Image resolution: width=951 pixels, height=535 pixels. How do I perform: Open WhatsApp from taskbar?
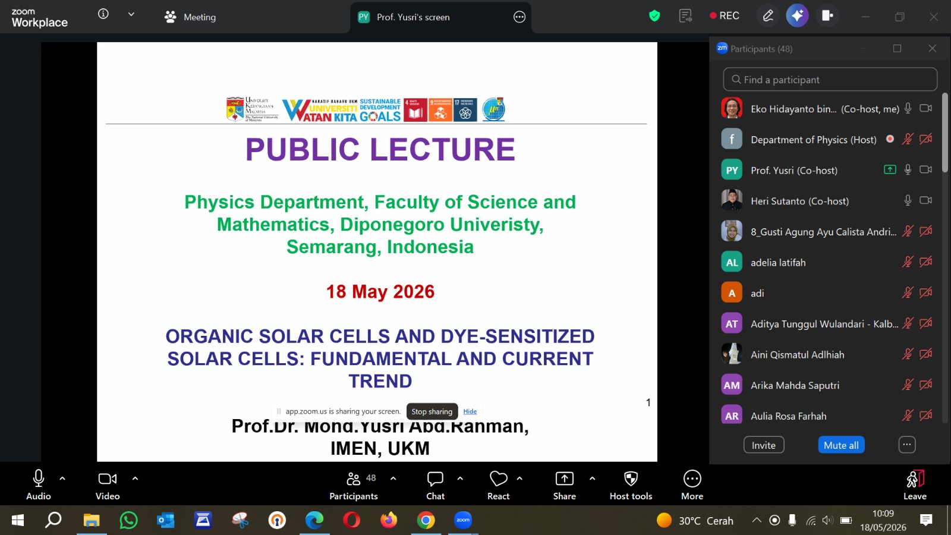(x=128, y=521)
